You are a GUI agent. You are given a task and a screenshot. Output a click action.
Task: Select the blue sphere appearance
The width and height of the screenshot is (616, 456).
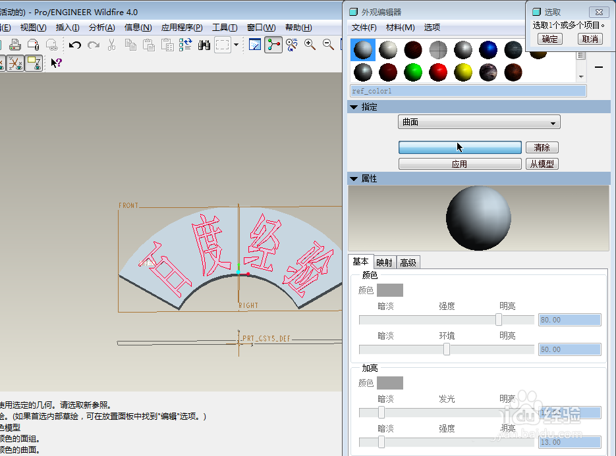coord(488,50)
